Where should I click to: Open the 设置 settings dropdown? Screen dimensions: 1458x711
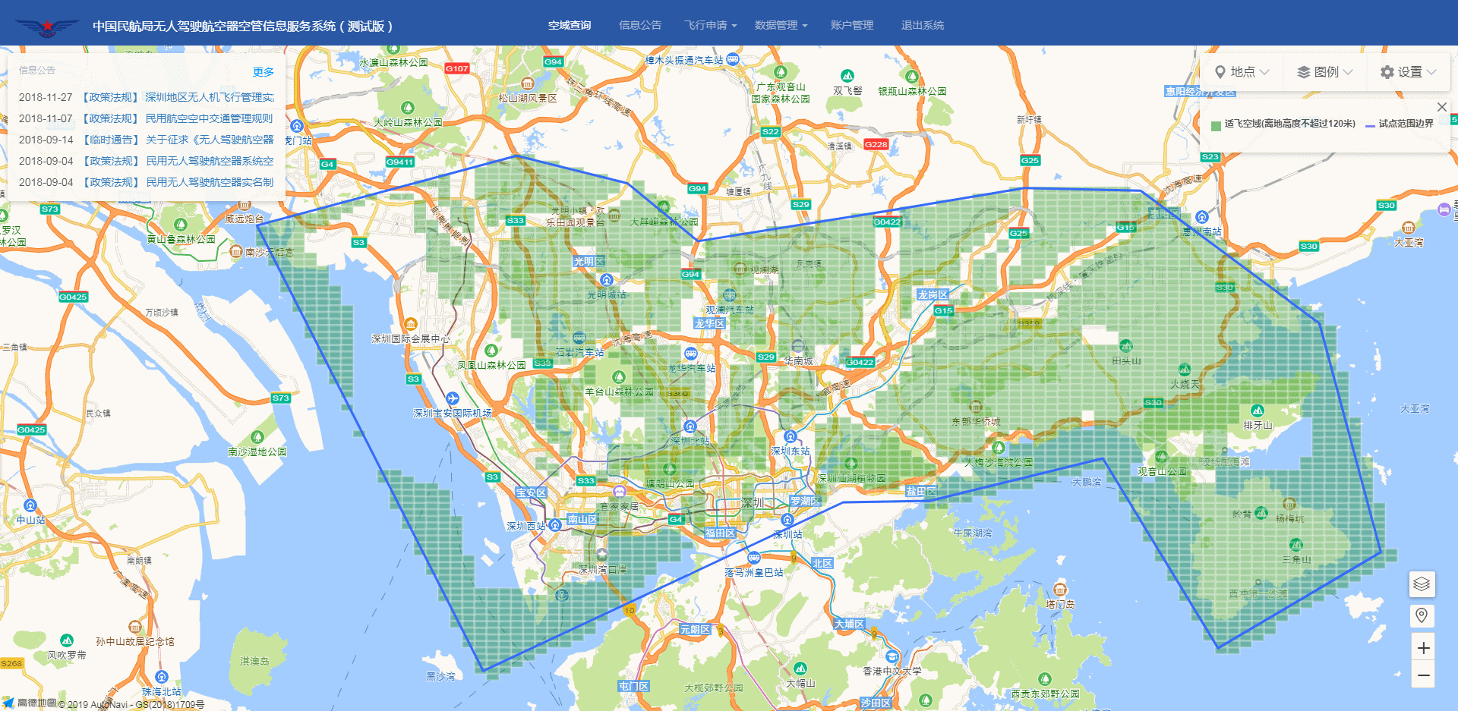1409,72
